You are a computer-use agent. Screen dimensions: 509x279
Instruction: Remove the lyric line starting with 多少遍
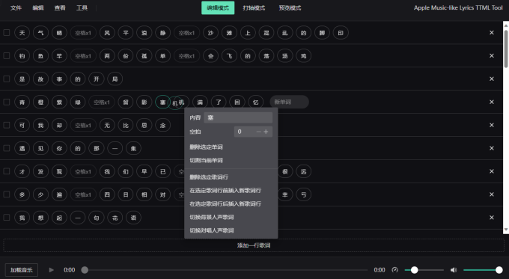point(492,194)
